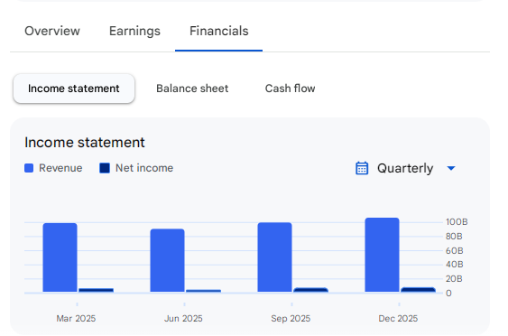Select the Dec 2025 net income bar

coord(419,290)
